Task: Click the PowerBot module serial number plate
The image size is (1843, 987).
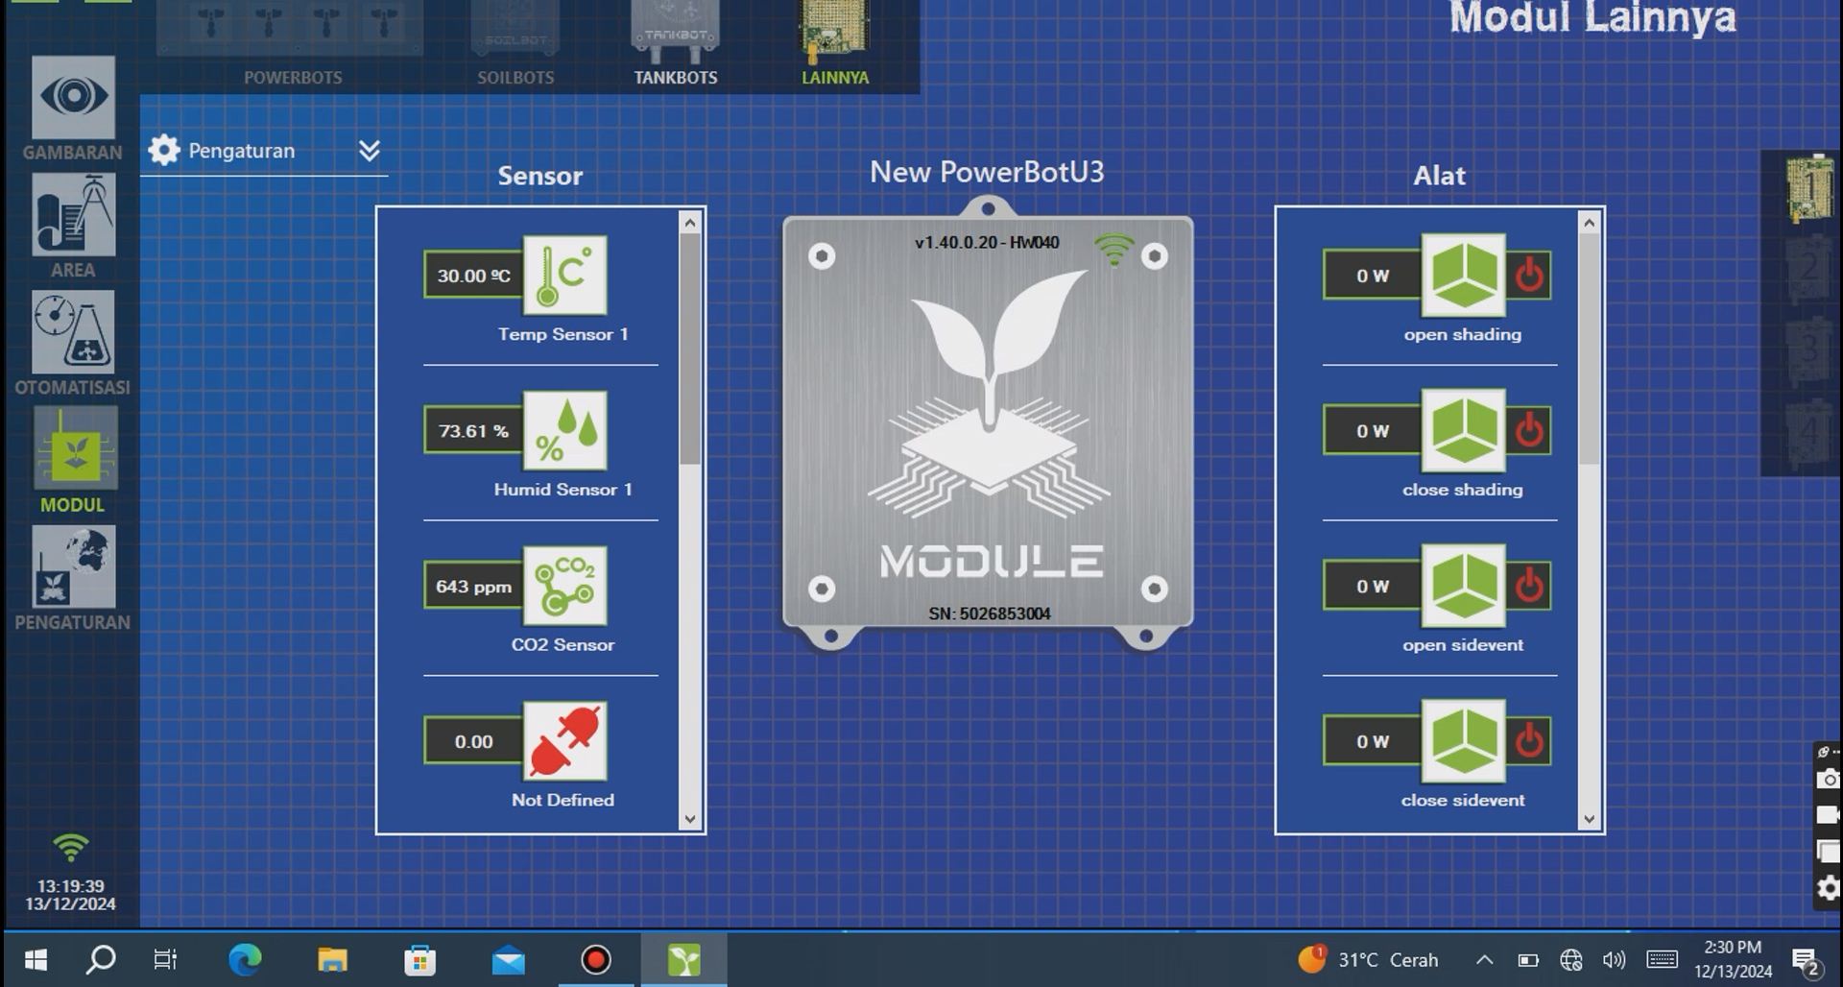Action: tap(989, 614)
